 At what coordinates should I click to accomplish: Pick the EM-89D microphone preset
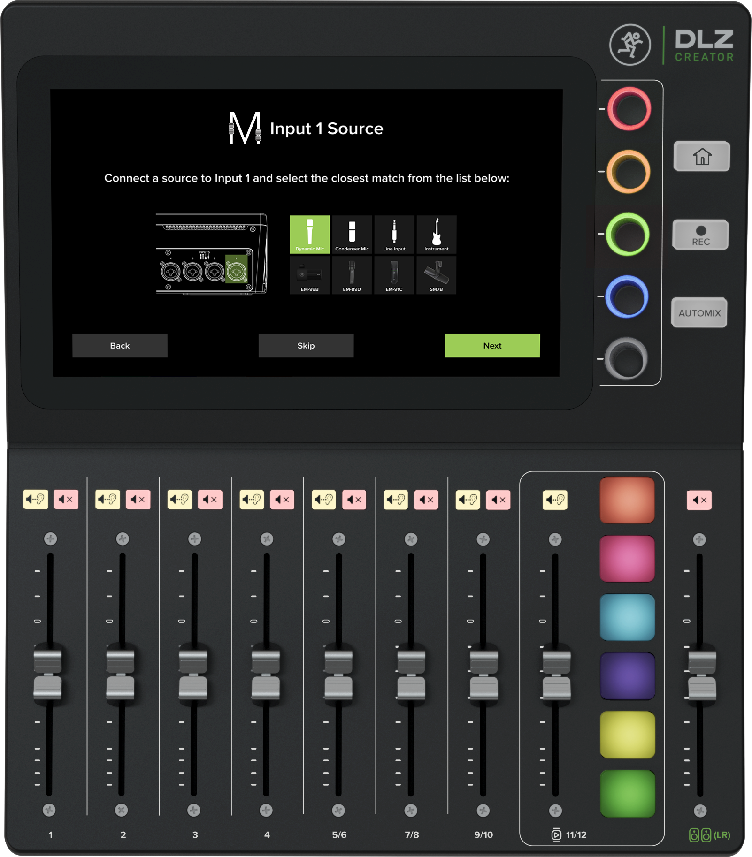352,275
